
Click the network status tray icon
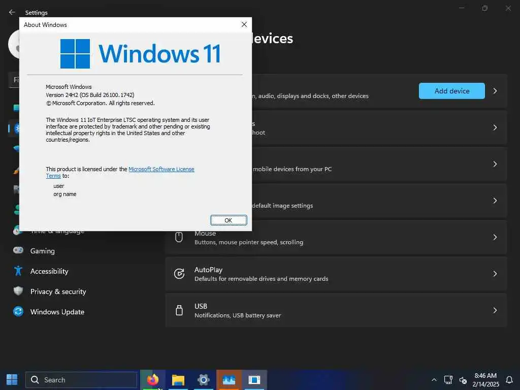click(448, 380)
